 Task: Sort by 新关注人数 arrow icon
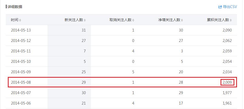tap(85, 20)
